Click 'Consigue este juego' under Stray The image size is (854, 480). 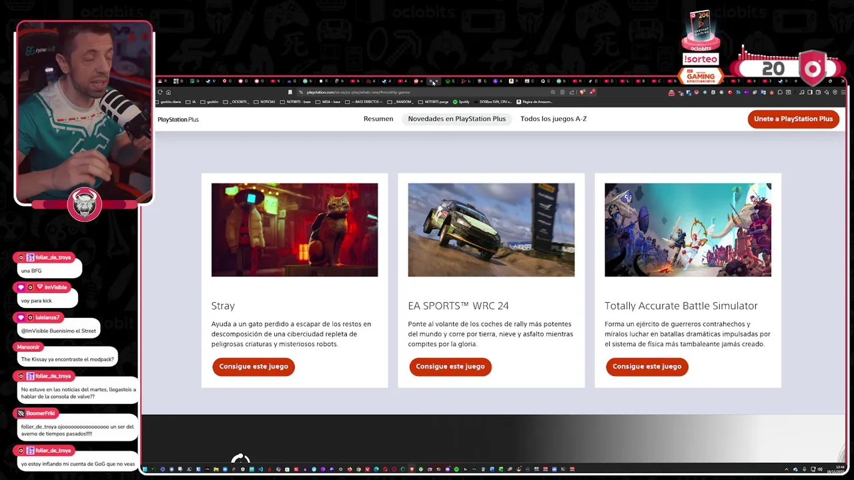(x=254, y=366)
